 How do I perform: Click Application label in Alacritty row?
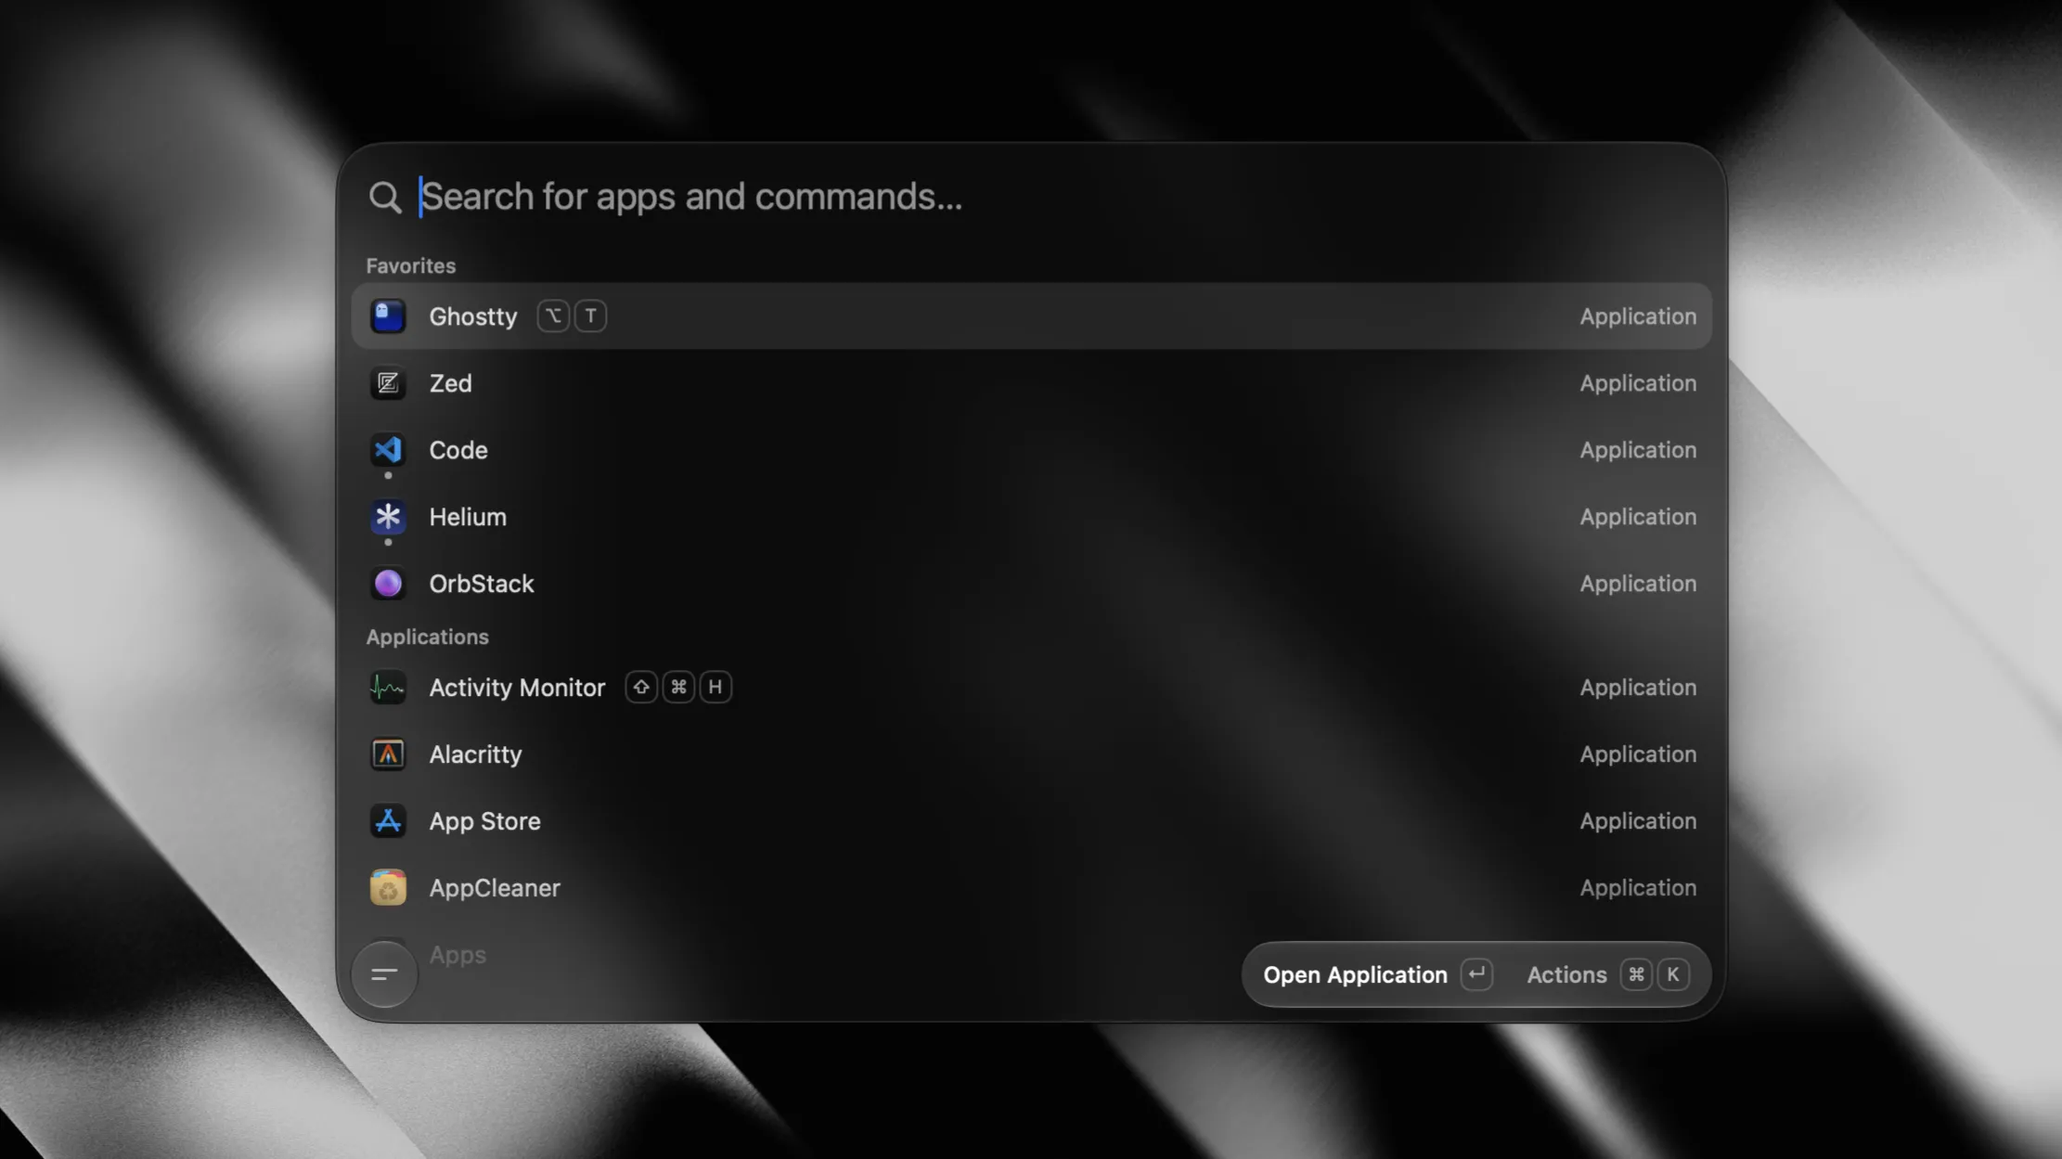tap(1638, 754)
